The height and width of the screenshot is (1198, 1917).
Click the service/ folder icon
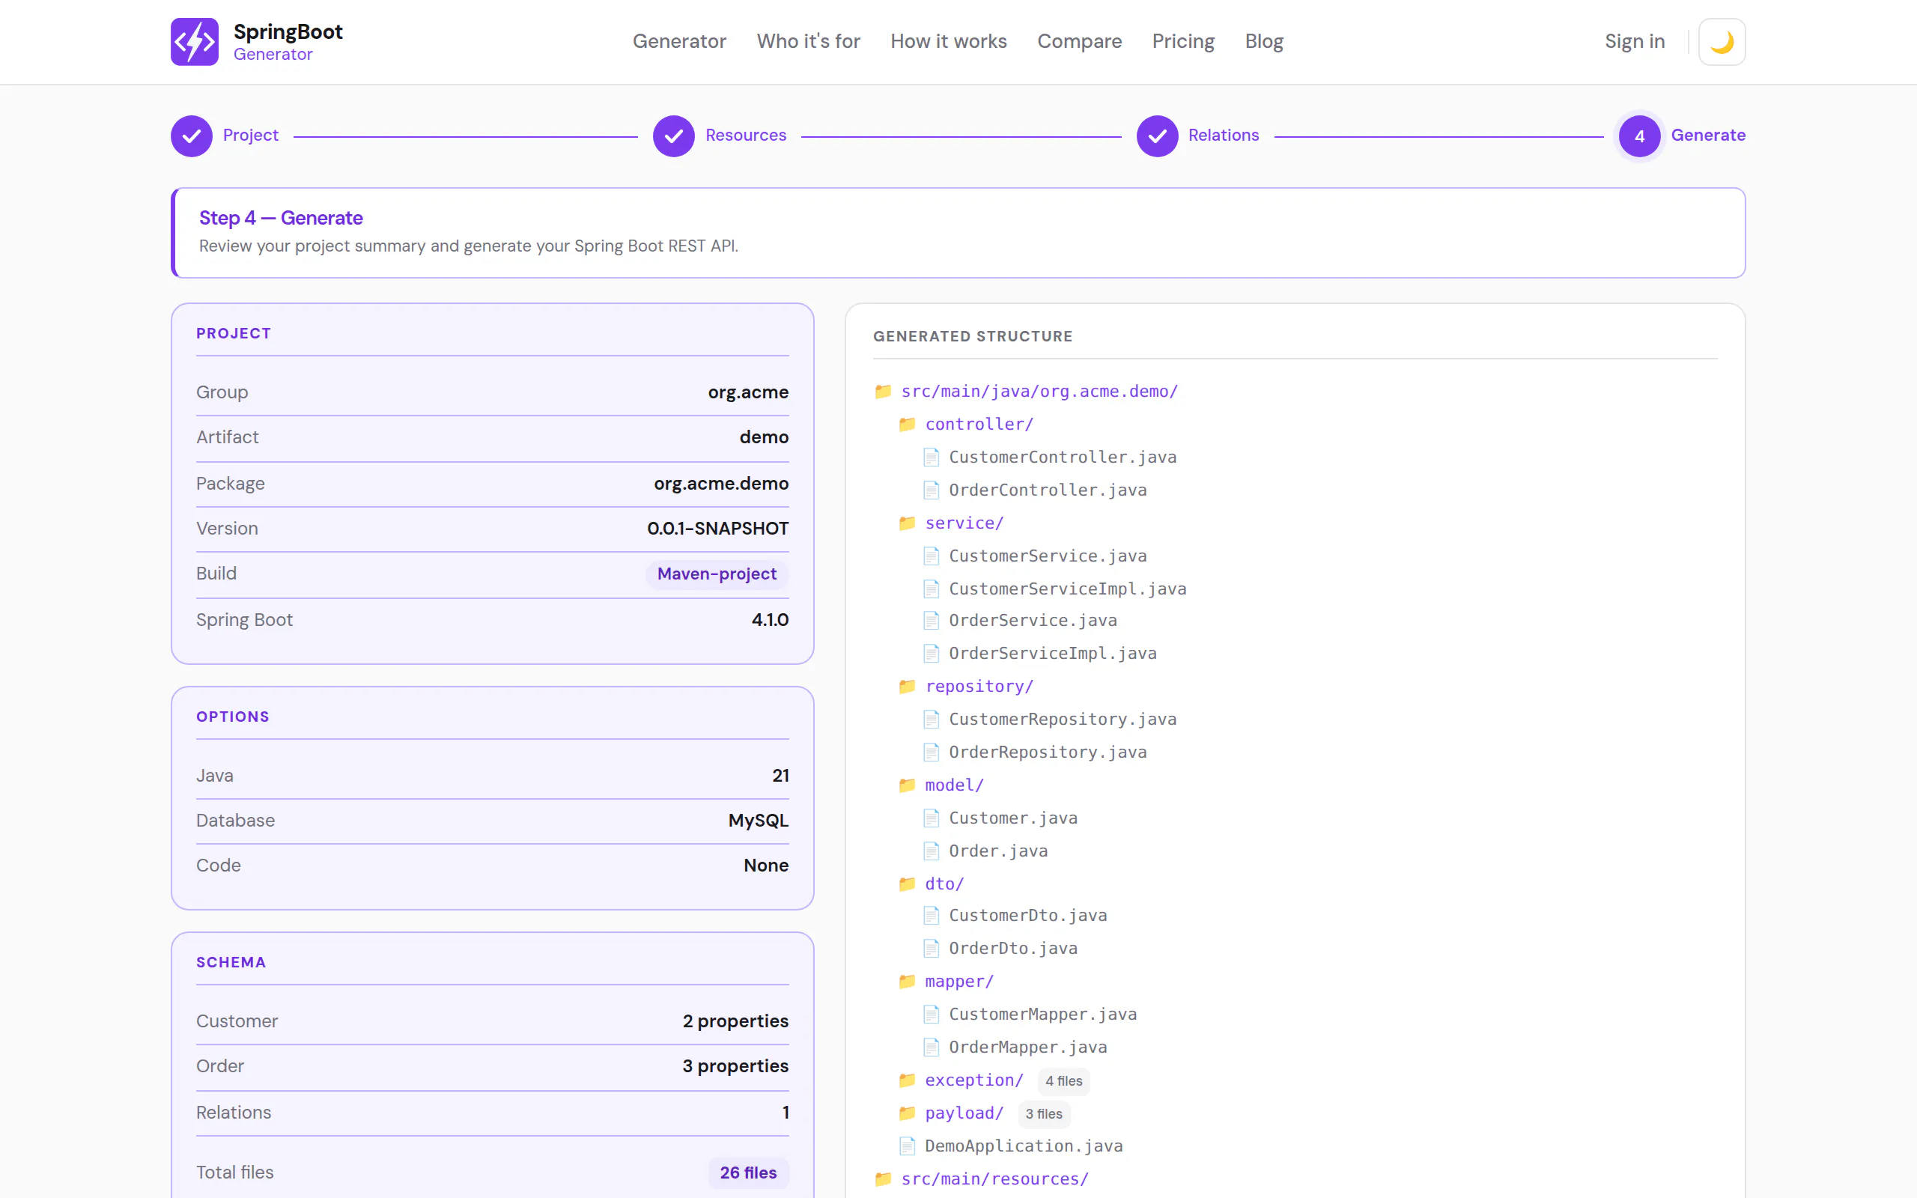(x=906, y=523)
